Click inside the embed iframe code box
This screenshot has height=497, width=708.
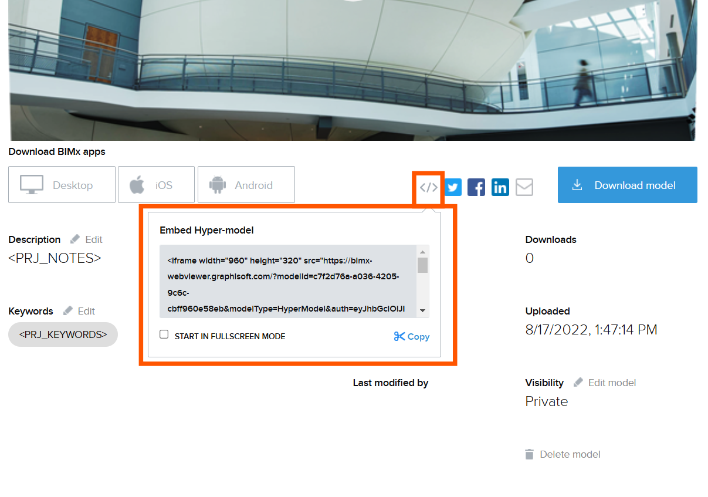288,282
